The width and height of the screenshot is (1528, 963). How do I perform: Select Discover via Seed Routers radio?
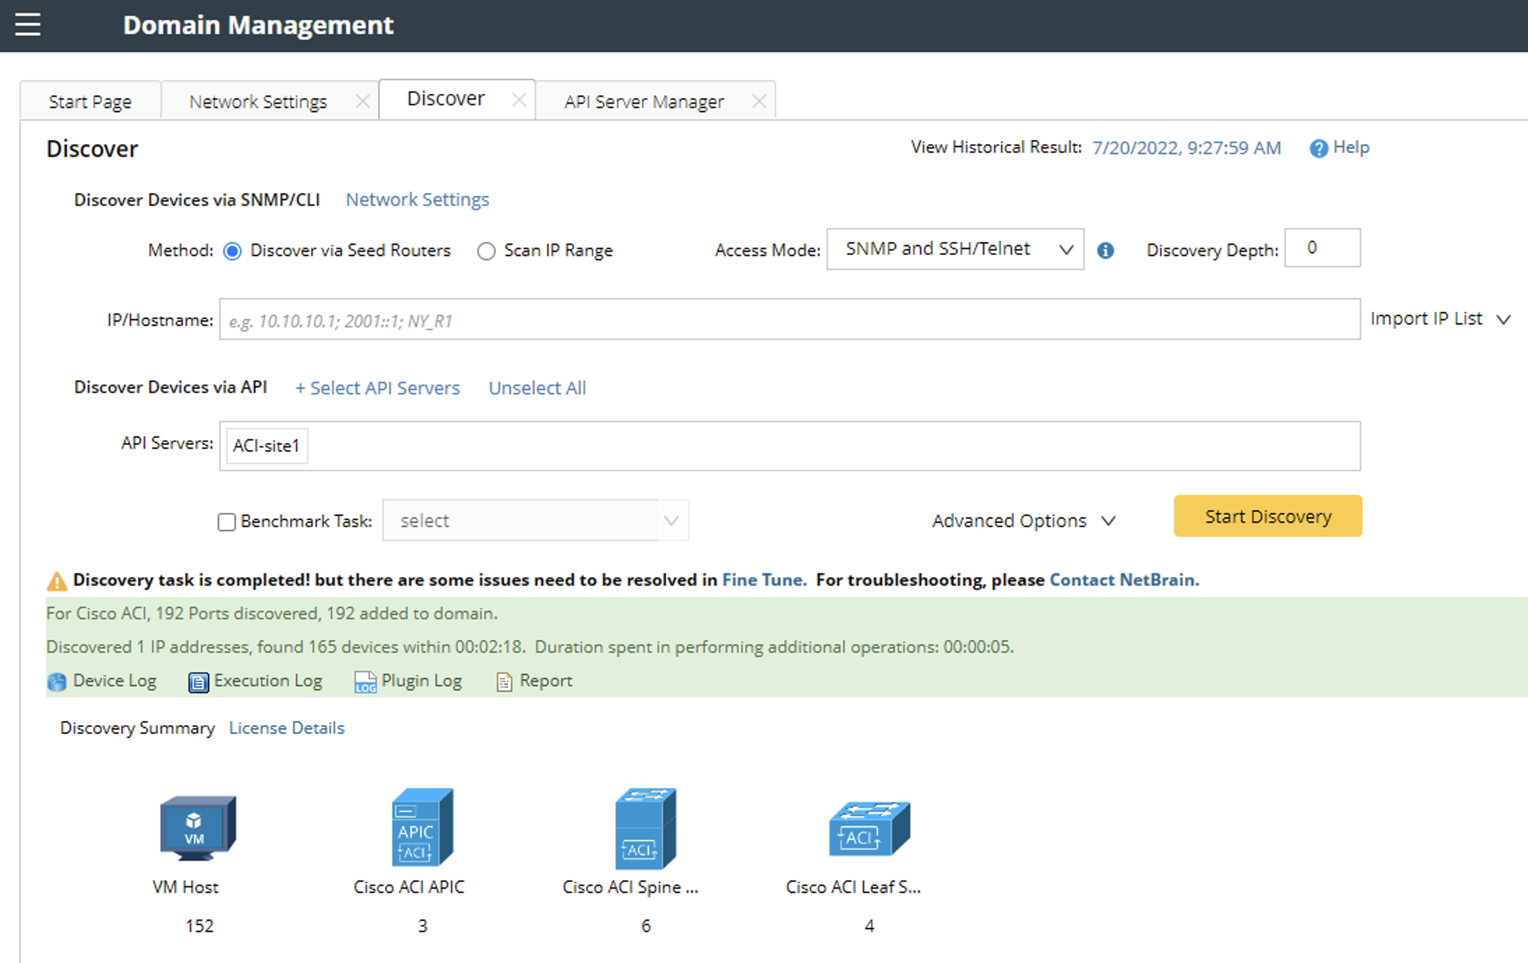(232, 251)
